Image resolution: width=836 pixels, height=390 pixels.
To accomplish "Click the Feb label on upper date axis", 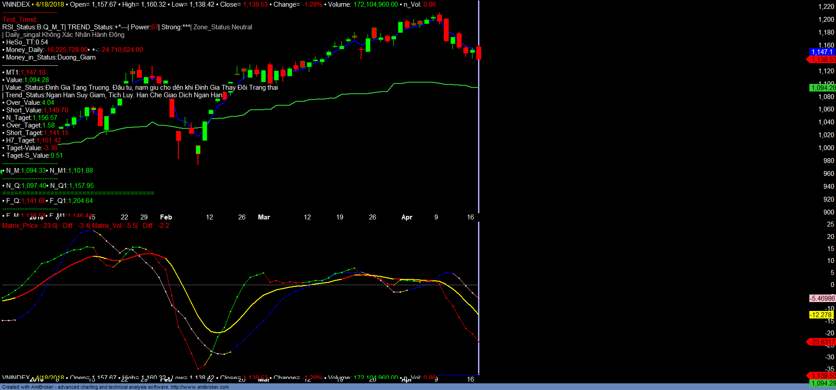I will click(166, 217).
